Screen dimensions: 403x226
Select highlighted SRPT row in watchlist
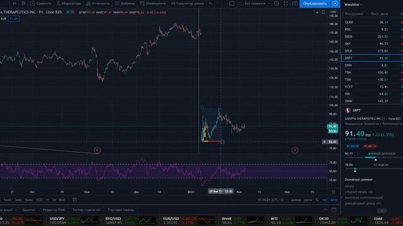pyautogui.click(x=372, y=58)
